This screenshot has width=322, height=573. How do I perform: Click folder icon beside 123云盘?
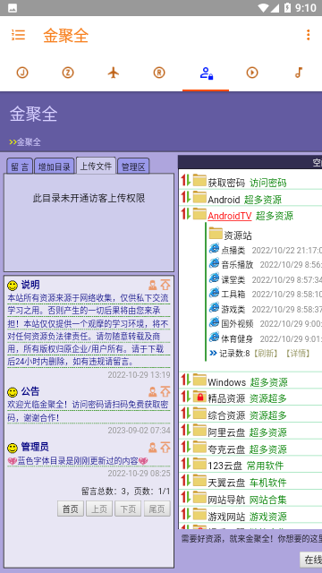[199, 464]
